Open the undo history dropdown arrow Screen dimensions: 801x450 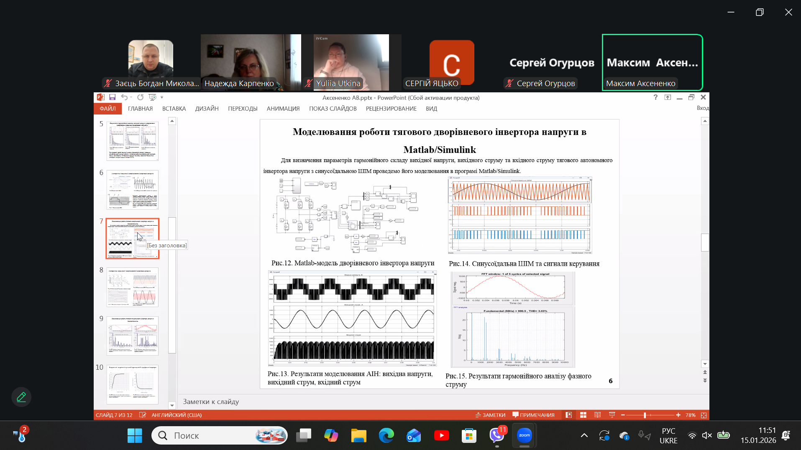coord(131,97)
